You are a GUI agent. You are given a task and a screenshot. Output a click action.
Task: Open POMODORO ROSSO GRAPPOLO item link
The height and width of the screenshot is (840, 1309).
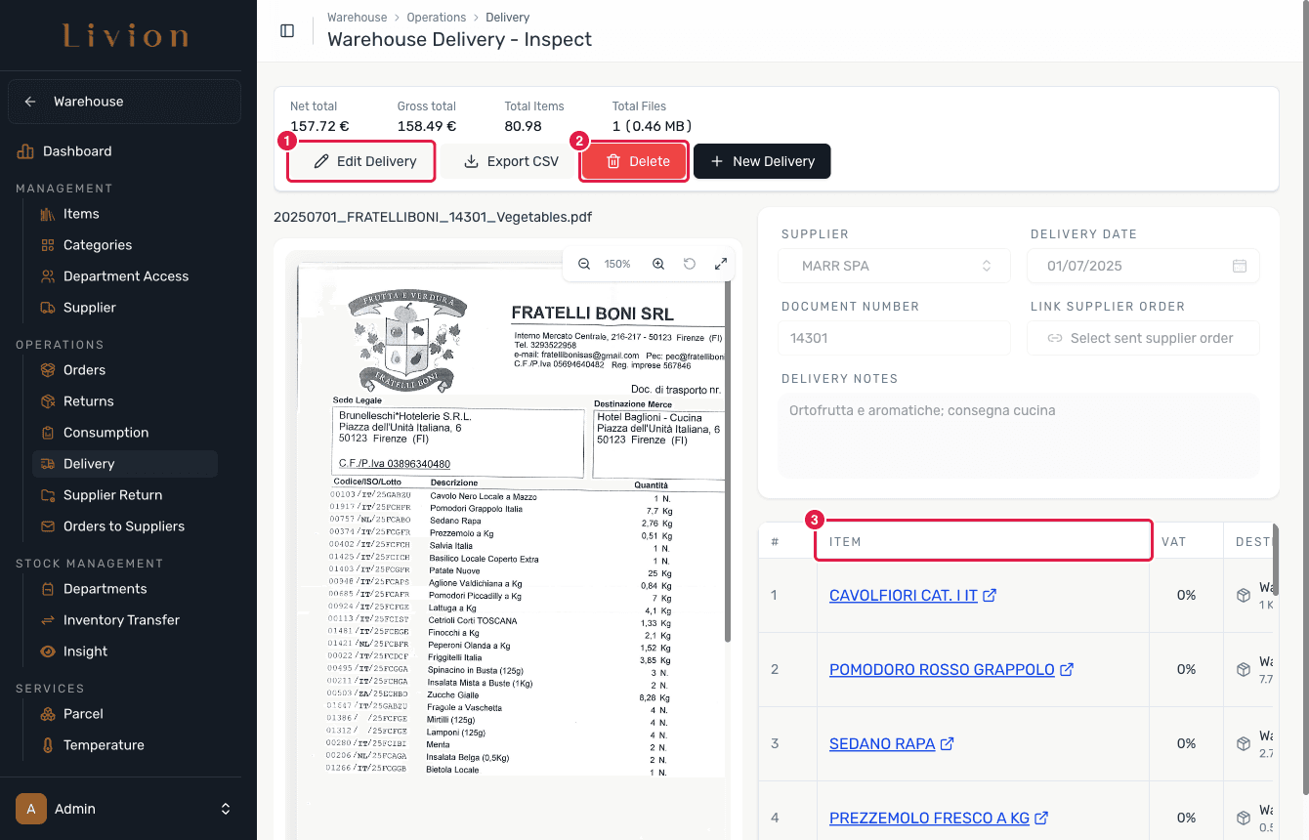(x=942, y=669)
